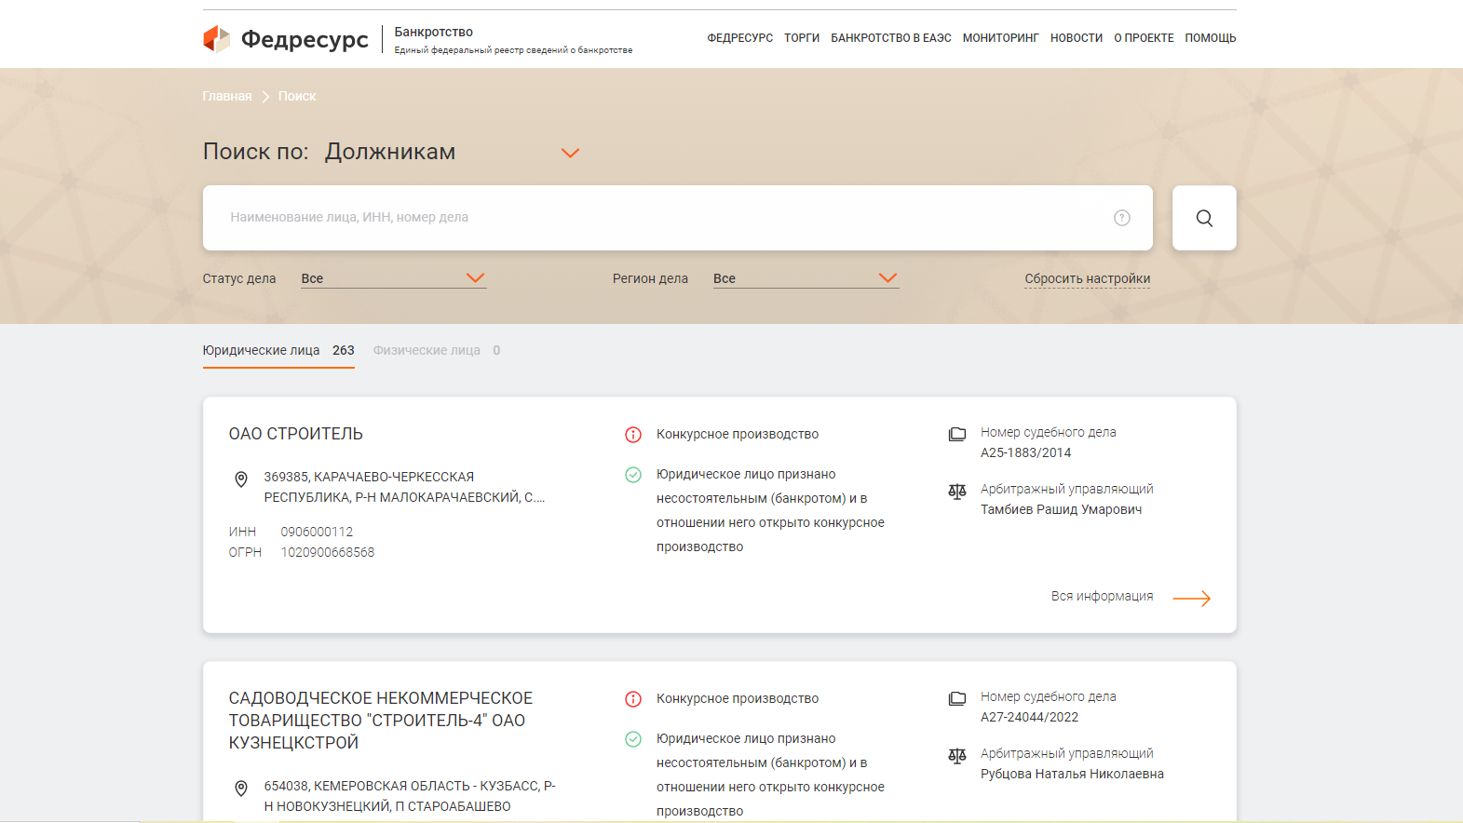This screenshot has height=823, width=1463.
Task: Click manager name Рубцова Наталья Николаевна
Action: click(1073, 775)
